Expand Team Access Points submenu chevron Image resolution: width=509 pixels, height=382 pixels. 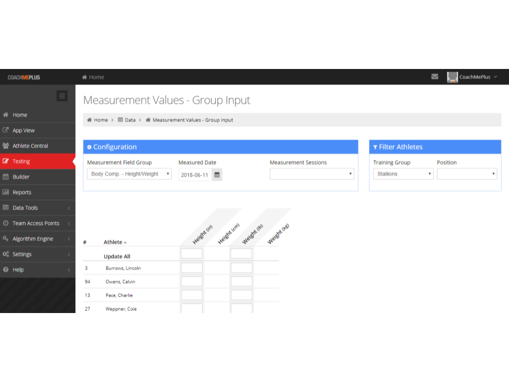pos(69,223)
